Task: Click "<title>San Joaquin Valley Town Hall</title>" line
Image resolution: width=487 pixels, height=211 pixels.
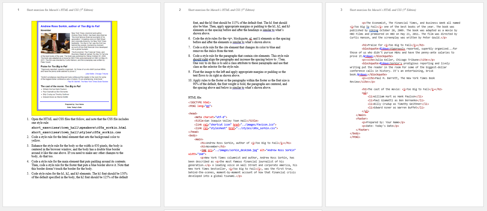Action: 226,121
